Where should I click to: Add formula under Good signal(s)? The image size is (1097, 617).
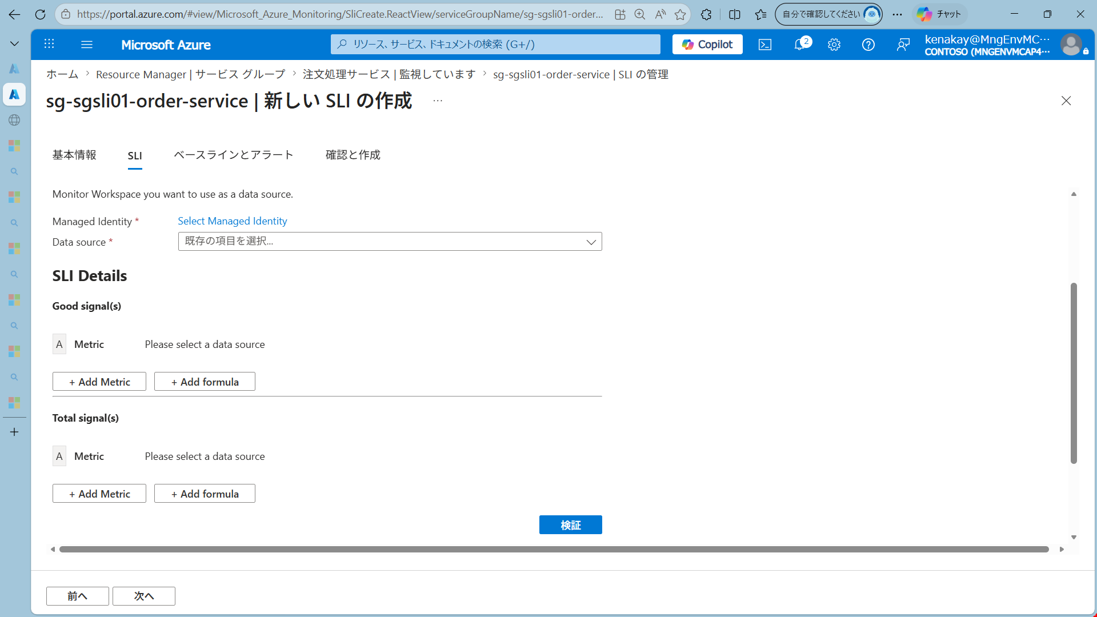click(x=205, y=382)
